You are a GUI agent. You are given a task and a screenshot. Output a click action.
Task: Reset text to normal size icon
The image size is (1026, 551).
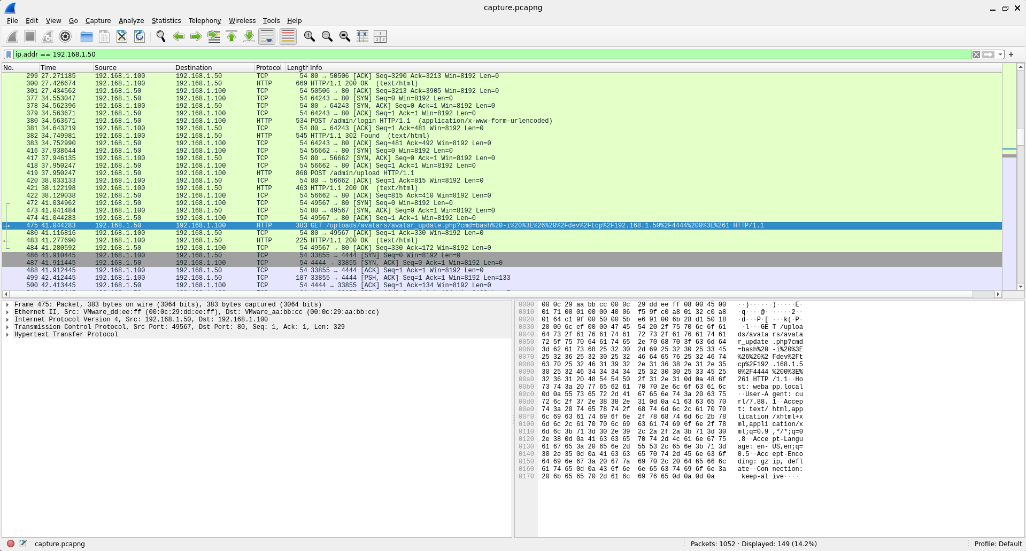click(345, 36)
